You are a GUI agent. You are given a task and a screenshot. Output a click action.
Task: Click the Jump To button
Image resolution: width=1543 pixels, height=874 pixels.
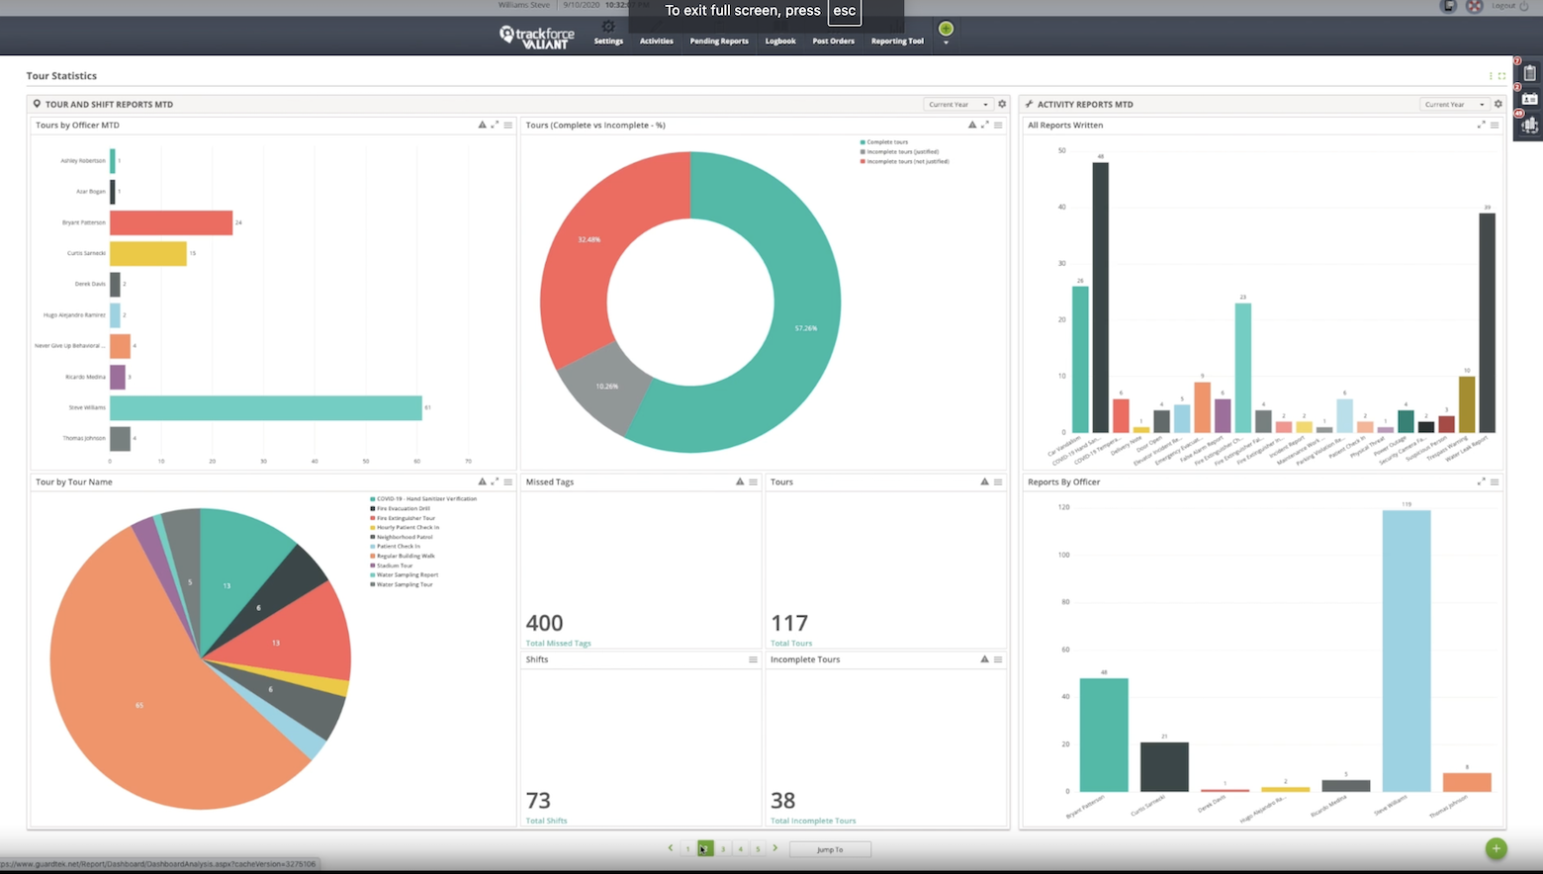click(x=830, y=849)
